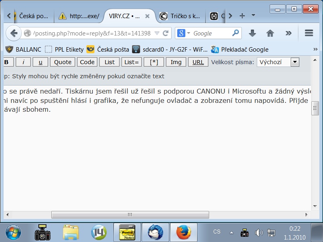Viewport: 323px width, 242px height.
Task: Click inside the message text area
Action: [x=157, y=161]
